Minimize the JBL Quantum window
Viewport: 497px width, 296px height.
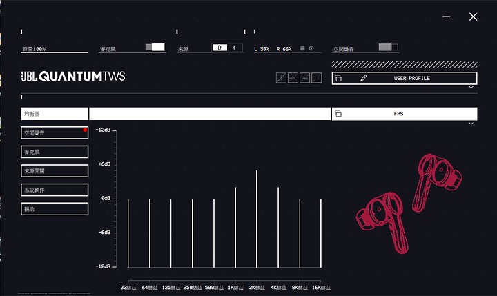click(447, 17)
